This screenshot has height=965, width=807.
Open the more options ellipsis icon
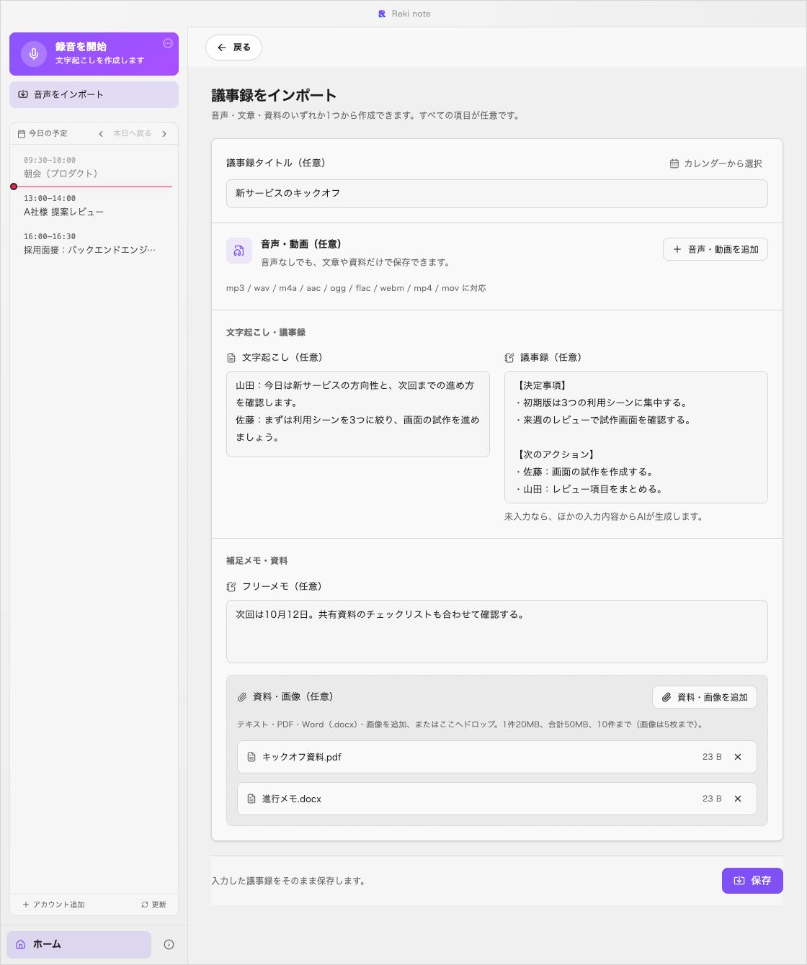(168, 43)
